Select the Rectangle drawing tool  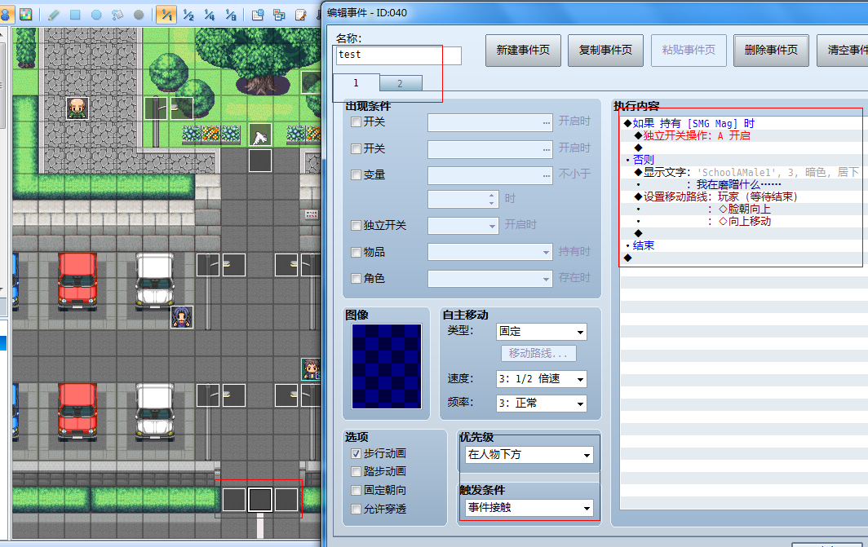click(x=75, y=15)
